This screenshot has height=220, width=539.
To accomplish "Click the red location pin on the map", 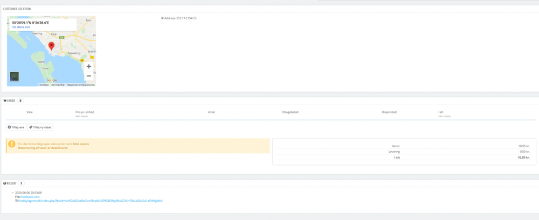I will pyautogui.click(x=51, y=46).
